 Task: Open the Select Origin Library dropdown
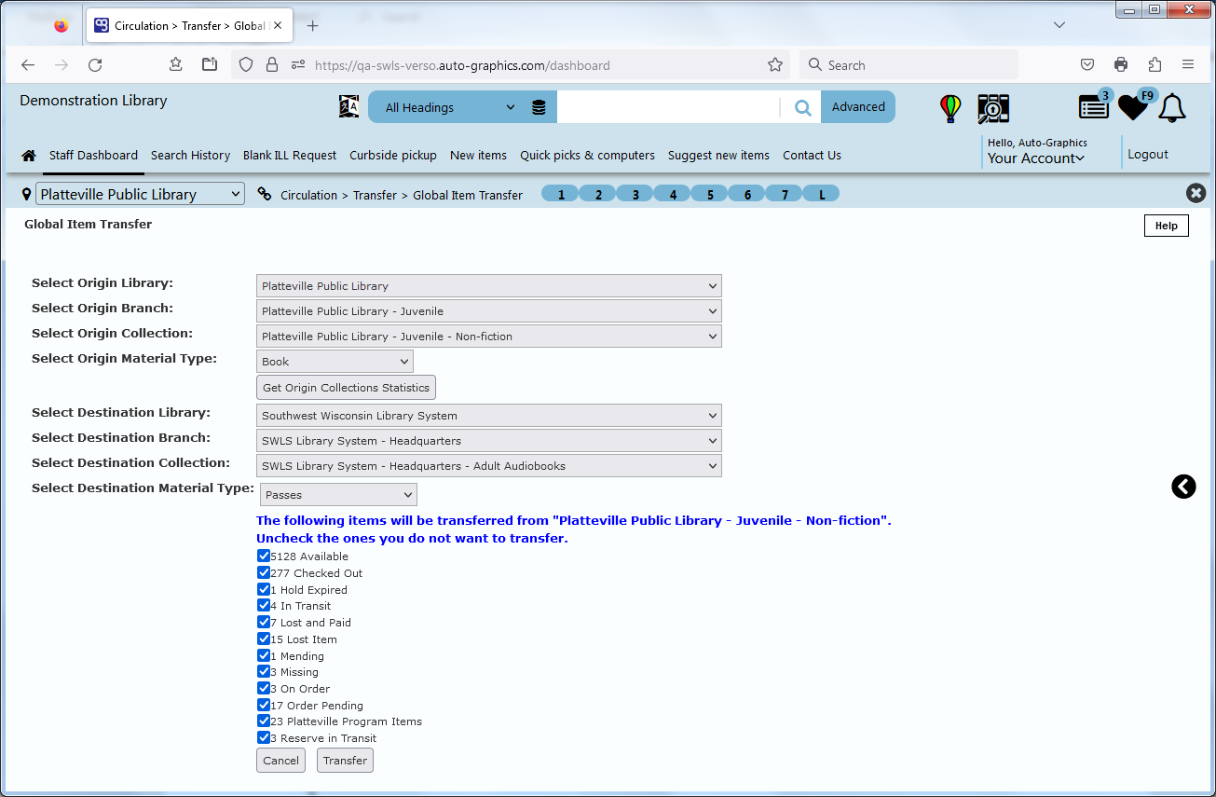point(489,286)
